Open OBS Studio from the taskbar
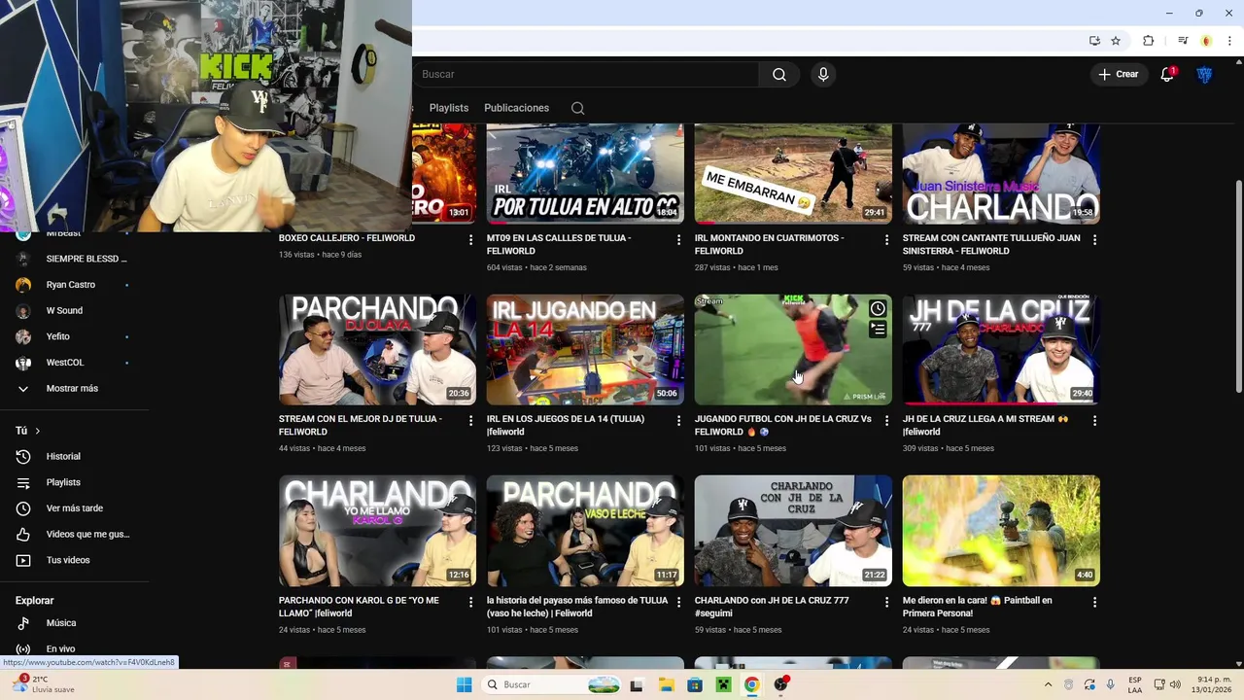The width and height of the screenshot is (1244, 700). [x=780, y=684]
